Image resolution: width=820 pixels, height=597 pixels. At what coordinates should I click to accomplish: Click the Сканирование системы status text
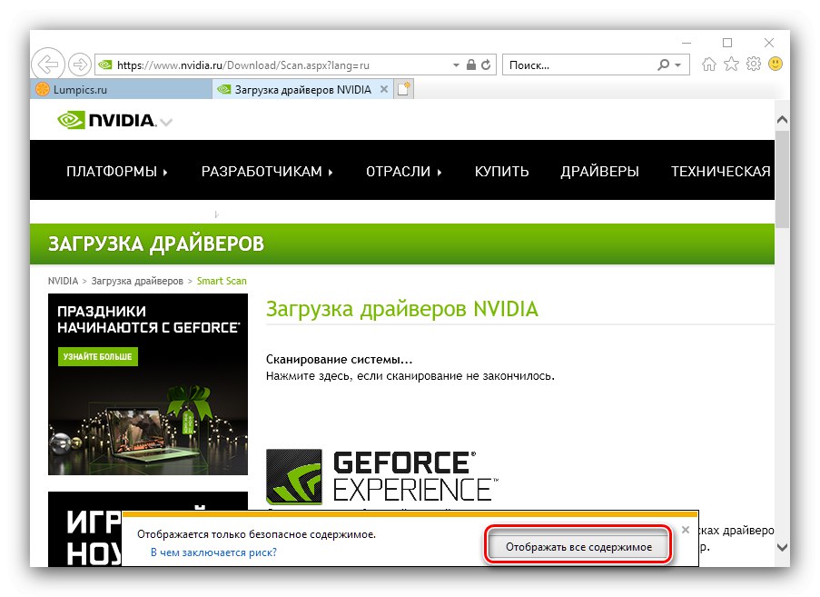pos(339,360)
